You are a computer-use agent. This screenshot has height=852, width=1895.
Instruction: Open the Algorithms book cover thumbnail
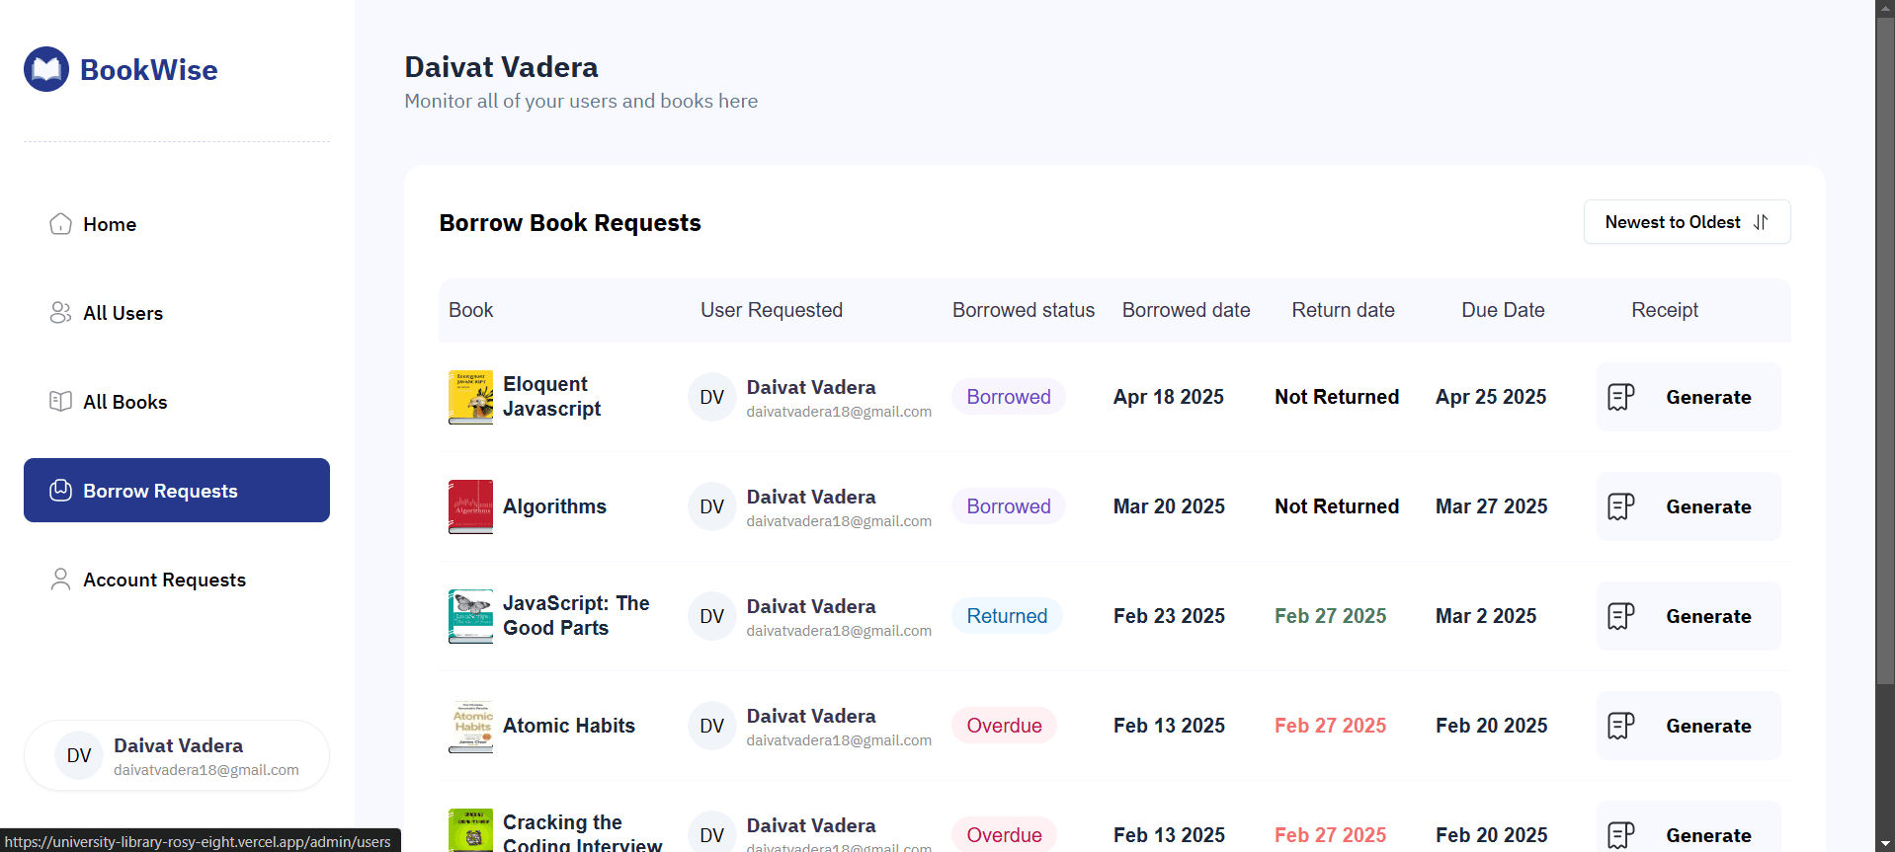click(x=470, y=506)
